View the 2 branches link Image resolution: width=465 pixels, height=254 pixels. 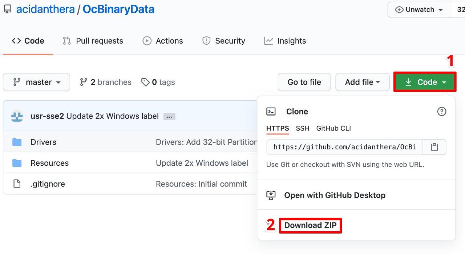106,82
